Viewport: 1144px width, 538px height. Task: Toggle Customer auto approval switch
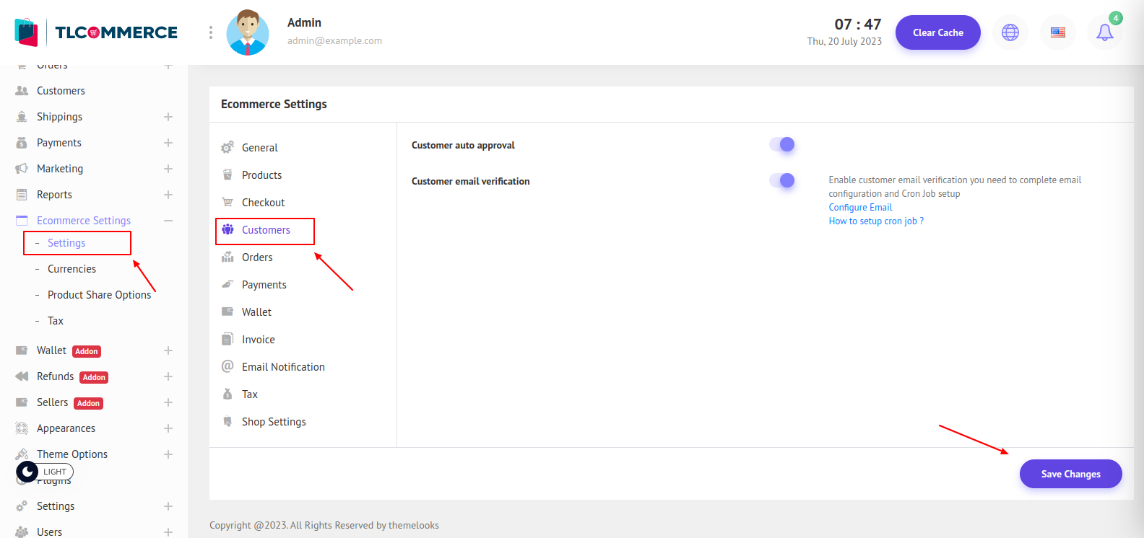[x=781, y=145]
